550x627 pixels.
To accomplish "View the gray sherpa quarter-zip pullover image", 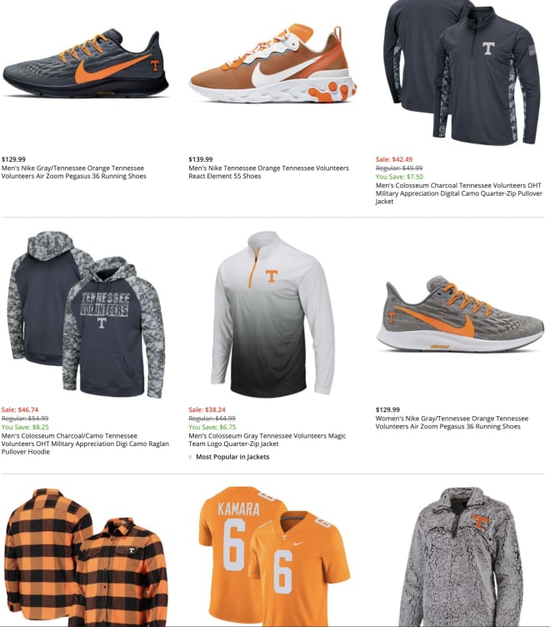I will pyautogui.click(x=461, y=557).
